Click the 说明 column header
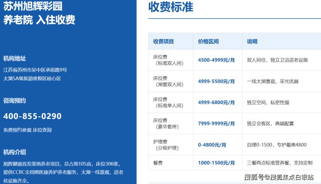This screenshot has height=184, width=321. [x=252, y=42]
